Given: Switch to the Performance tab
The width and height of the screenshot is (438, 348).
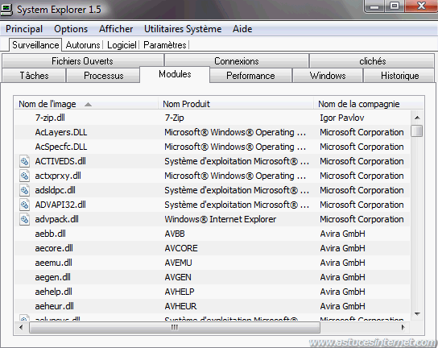Looking at the screenshot, I should coord(250,76).
